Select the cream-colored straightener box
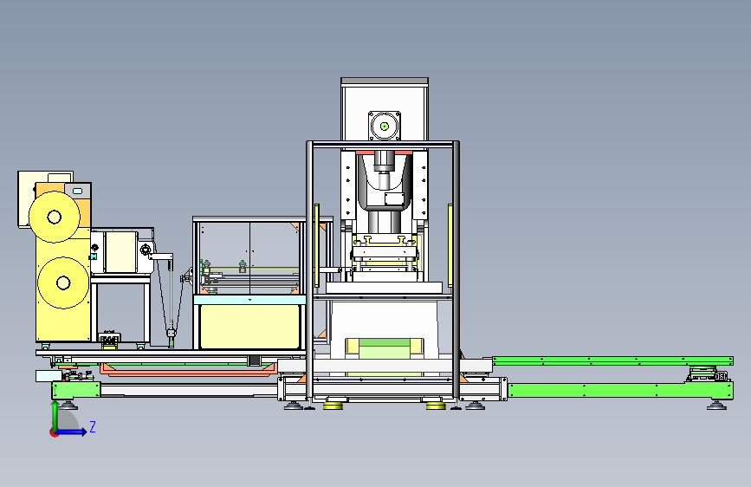 120,252
